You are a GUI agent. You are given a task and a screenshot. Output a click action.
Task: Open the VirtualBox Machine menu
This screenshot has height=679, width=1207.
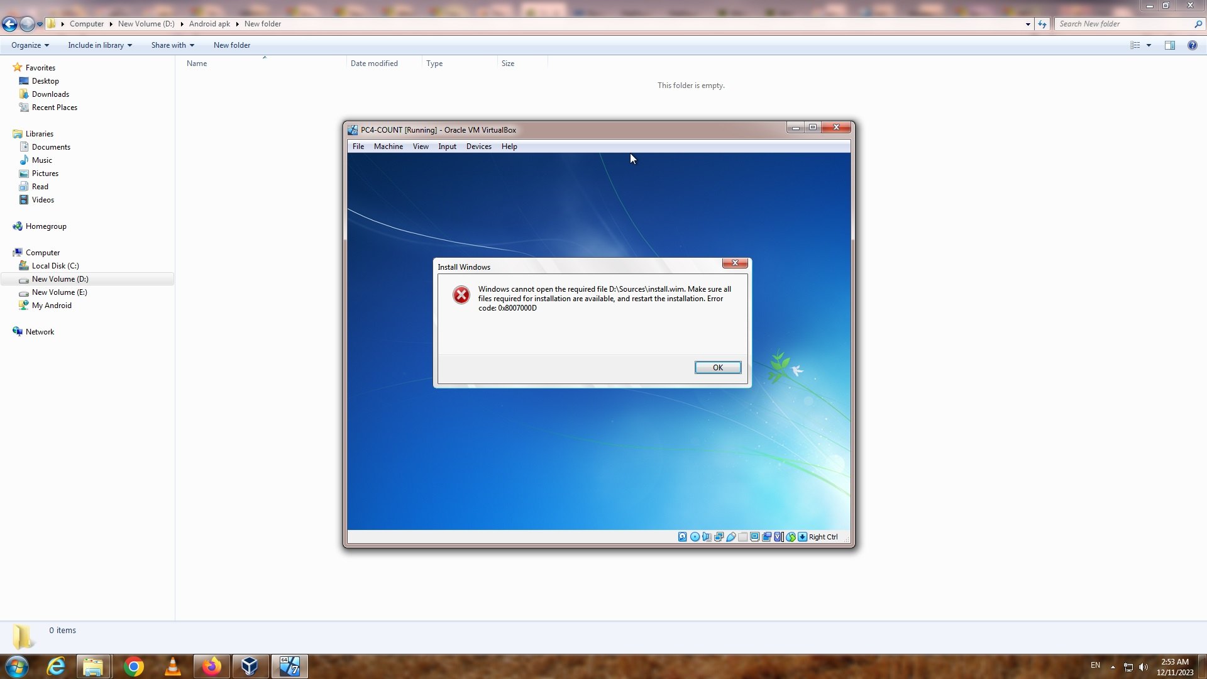point(389,146)
